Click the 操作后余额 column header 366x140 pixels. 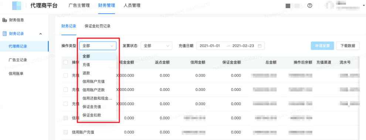pos(303,62)
